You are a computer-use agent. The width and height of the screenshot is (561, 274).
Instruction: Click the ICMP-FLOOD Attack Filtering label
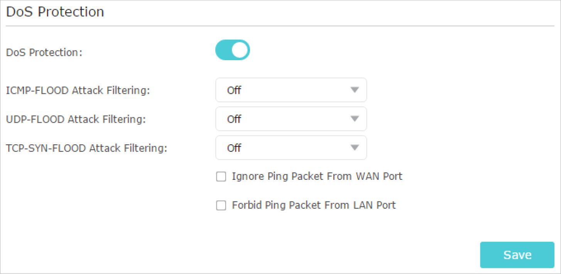point(78,90)
